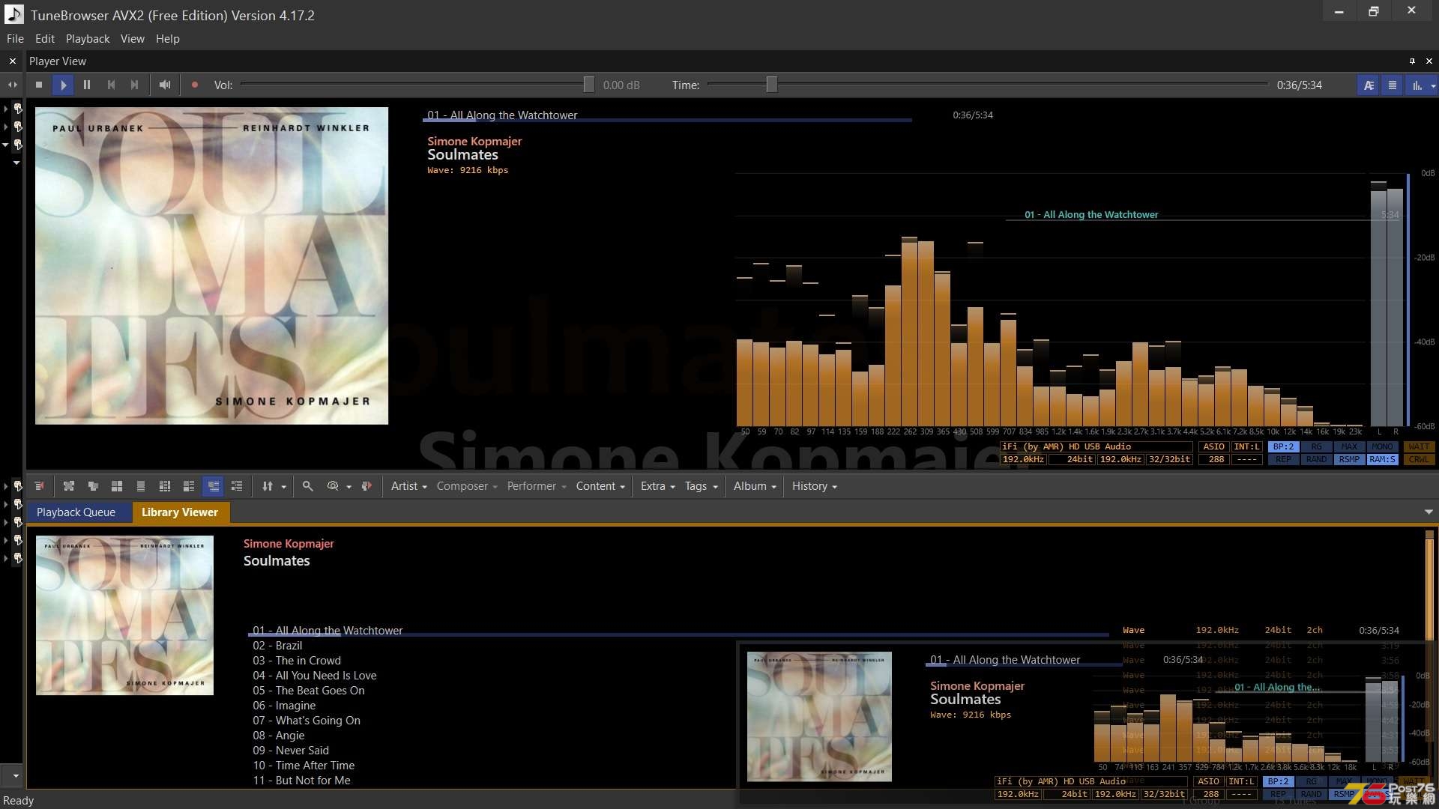This screenshot has height=809, width=1439.
Task: Click the highlighted album detail view icon
Action: coord(214,486)
